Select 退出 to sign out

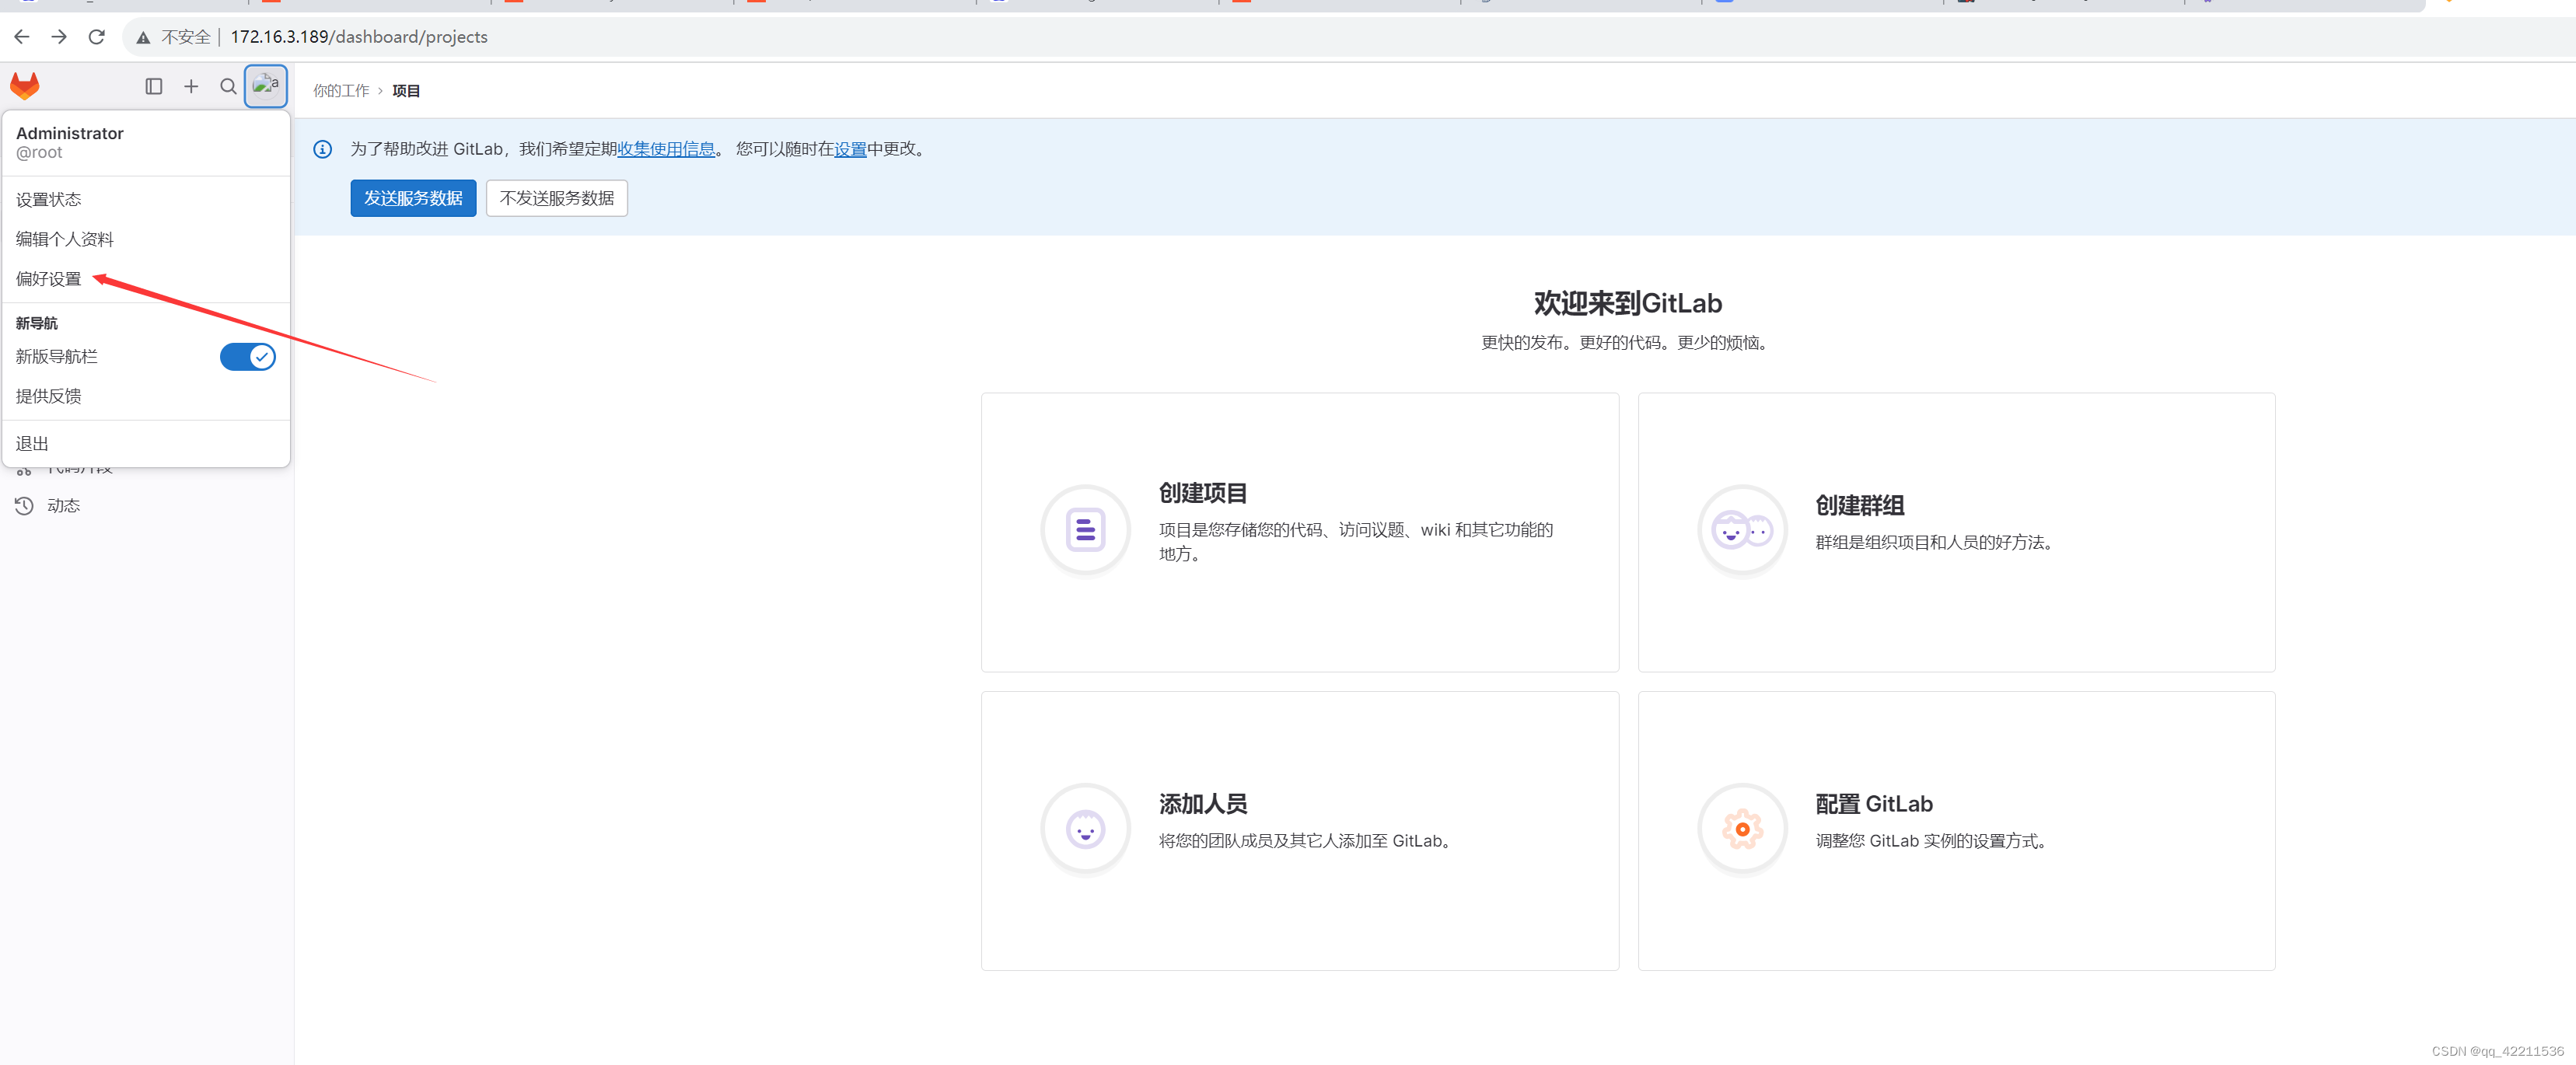pos(31,442)
